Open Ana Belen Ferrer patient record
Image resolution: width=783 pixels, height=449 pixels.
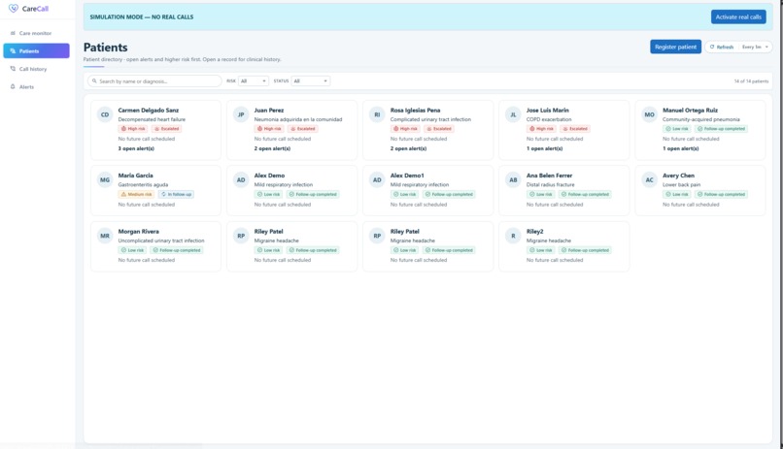coord(564,190)
